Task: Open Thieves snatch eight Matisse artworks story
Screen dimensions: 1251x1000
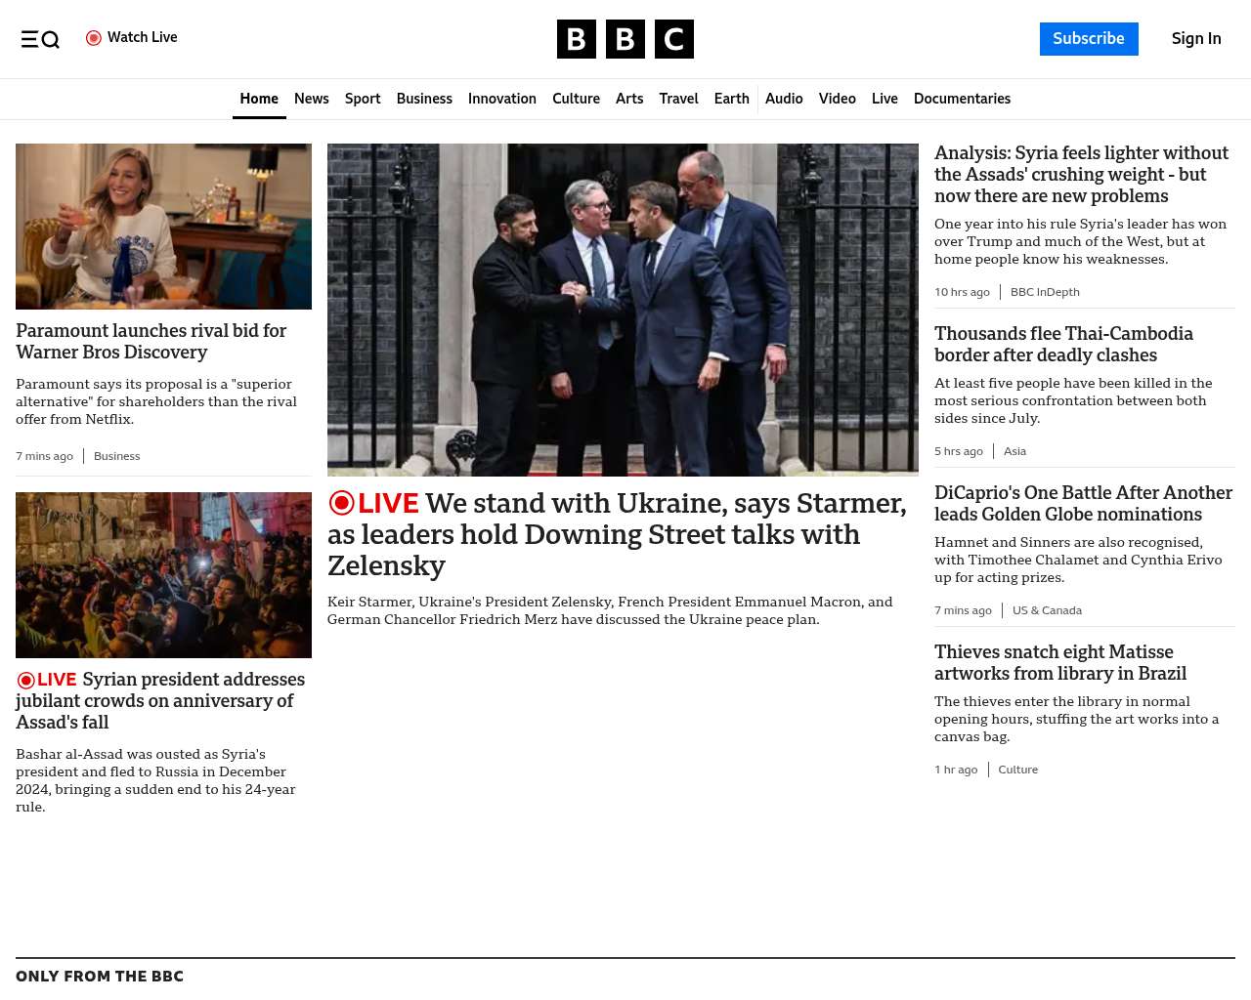Action: [x=1060, y=663]
